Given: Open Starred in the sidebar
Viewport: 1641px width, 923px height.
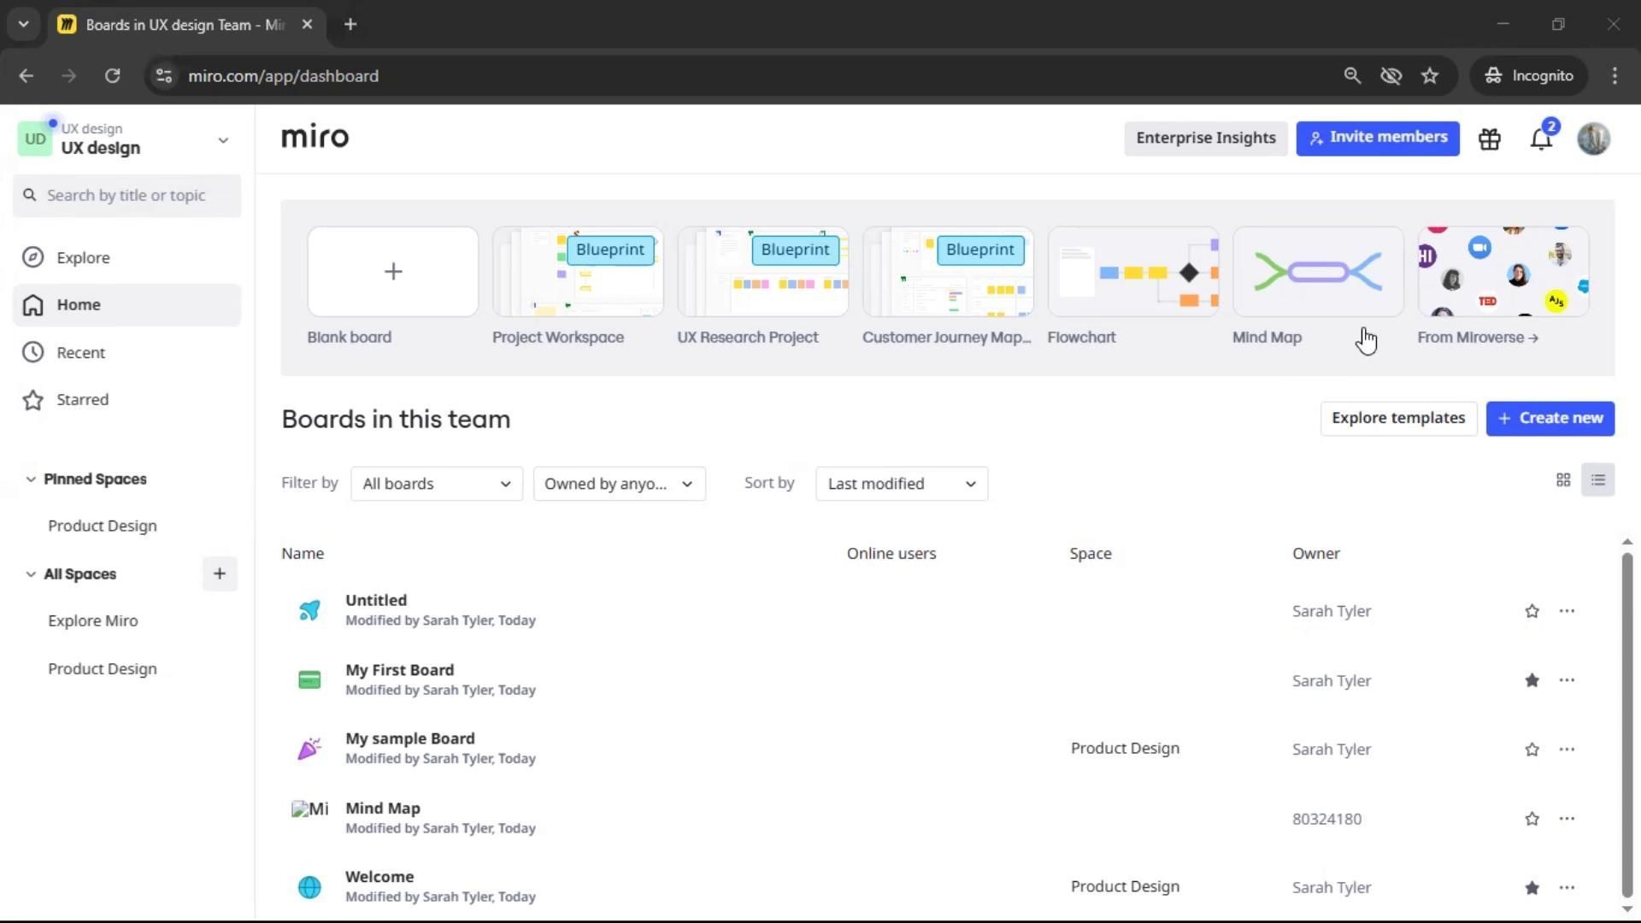Looking at the screenshot, I should click(x=82, y=400).
